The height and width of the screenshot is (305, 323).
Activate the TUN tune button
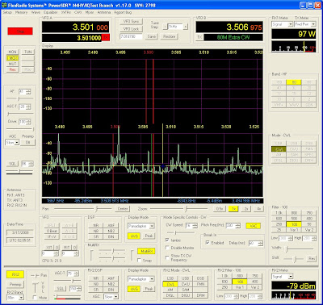[x=28, y=52]
